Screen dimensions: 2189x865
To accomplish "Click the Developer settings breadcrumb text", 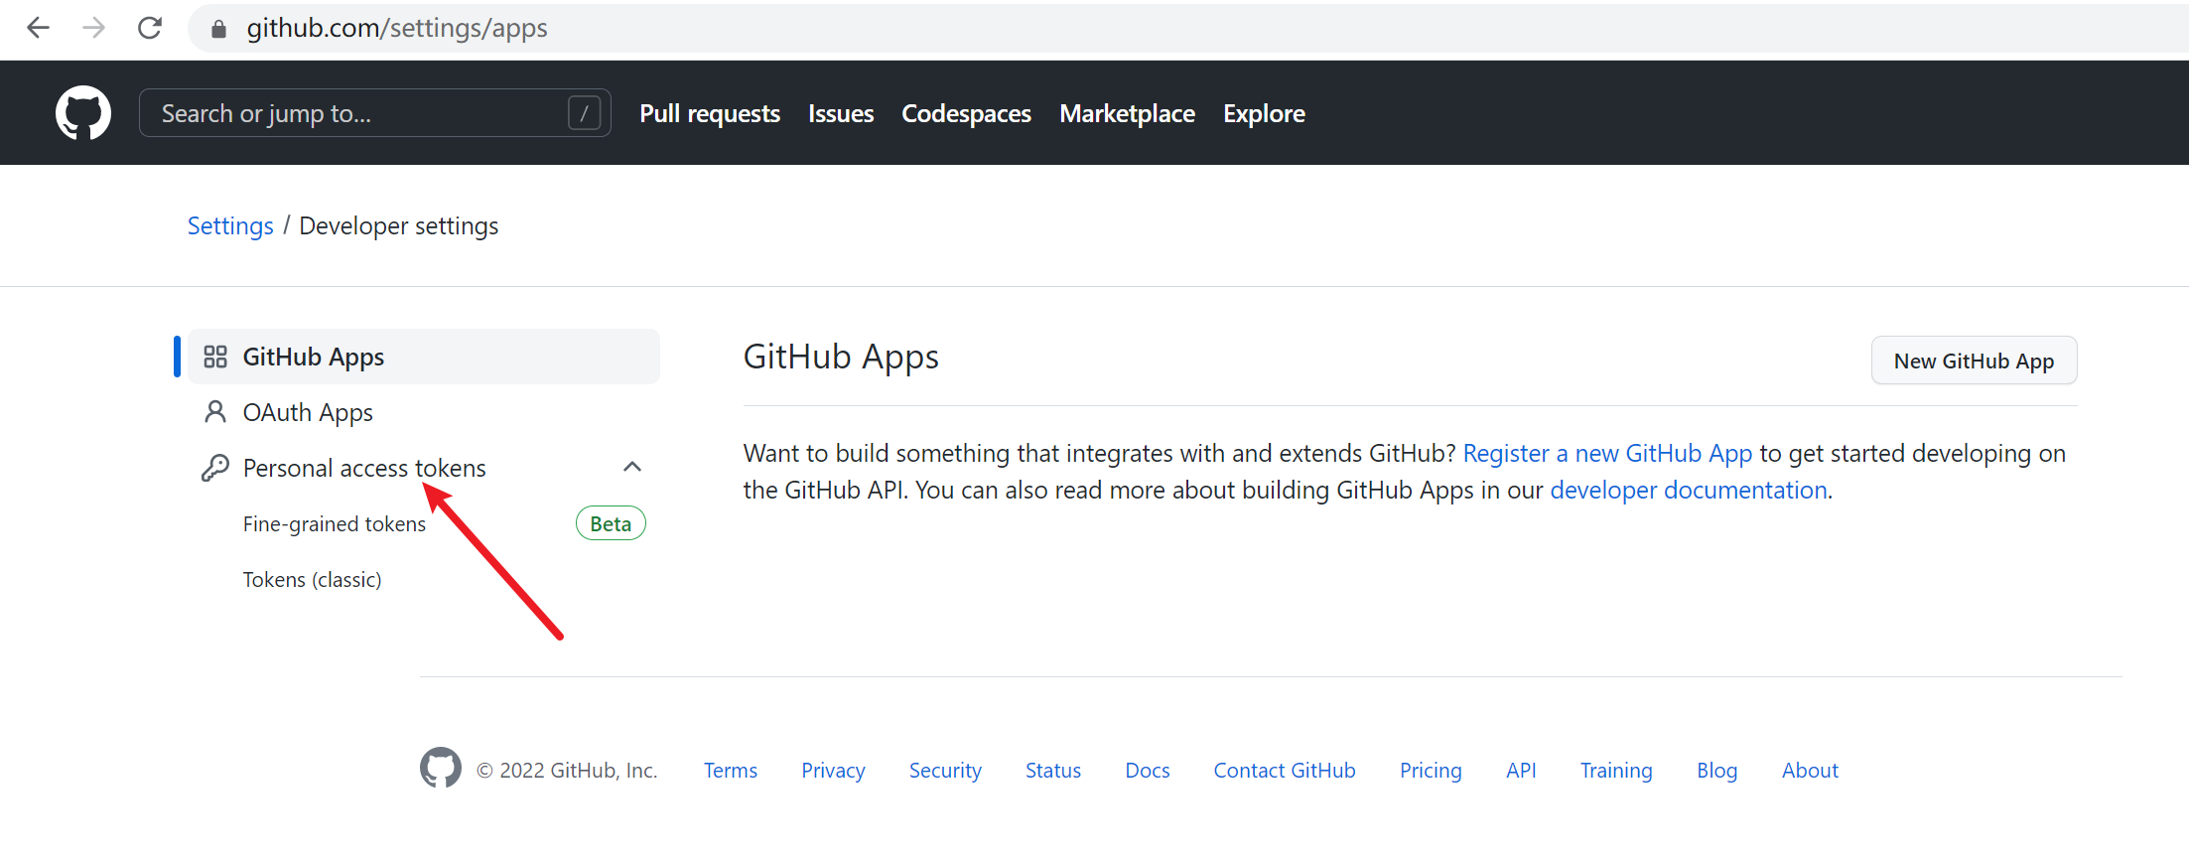I will pyautogui.click(x=399, y=226).
